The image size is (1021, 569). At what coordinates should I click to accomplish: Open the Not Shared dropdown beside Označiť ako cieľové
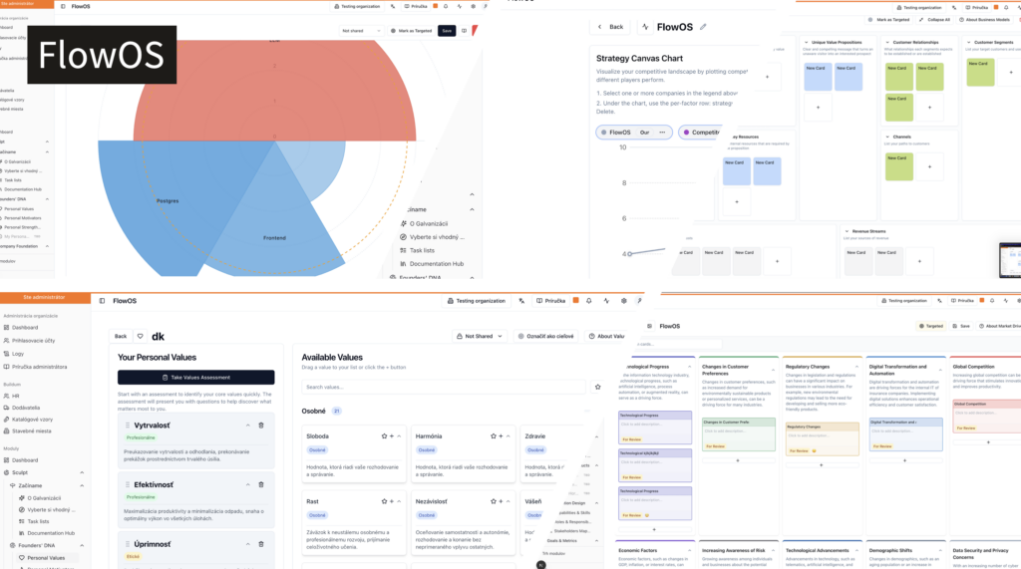pyautogui.click(x=480, y=336)
